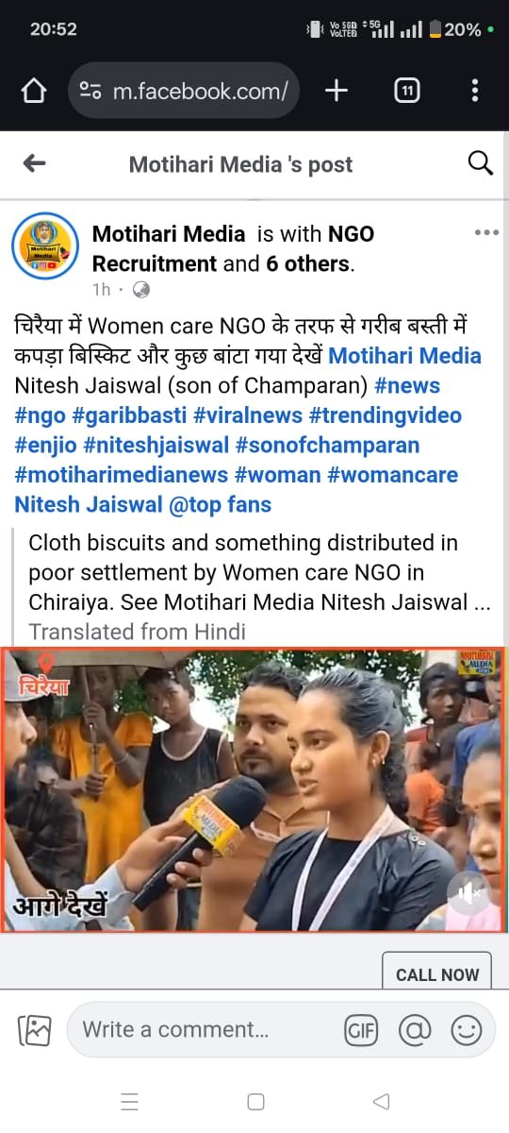Open 6 others tagged list
Image resolution: width=509 pixels, height=1133 pixels.
pyautogui.click(x=308, y=263)
